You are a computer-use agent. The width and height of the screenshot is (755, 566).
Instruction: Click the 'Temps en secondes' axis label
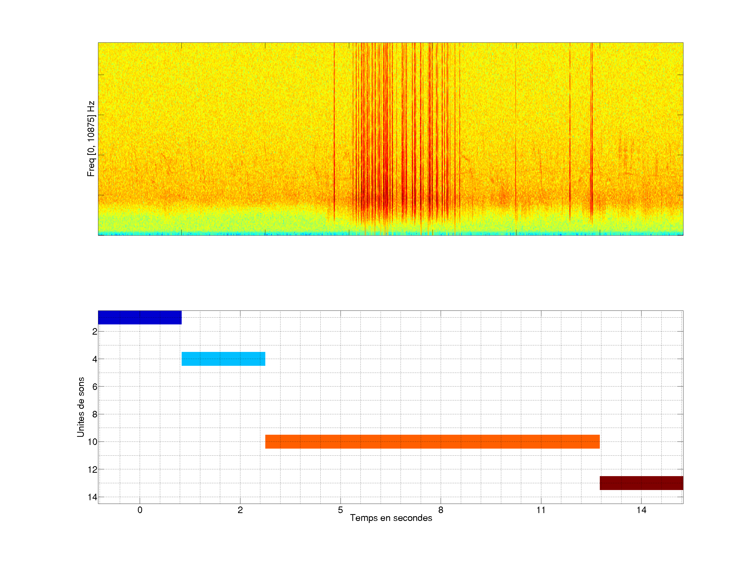coord(391,518)
